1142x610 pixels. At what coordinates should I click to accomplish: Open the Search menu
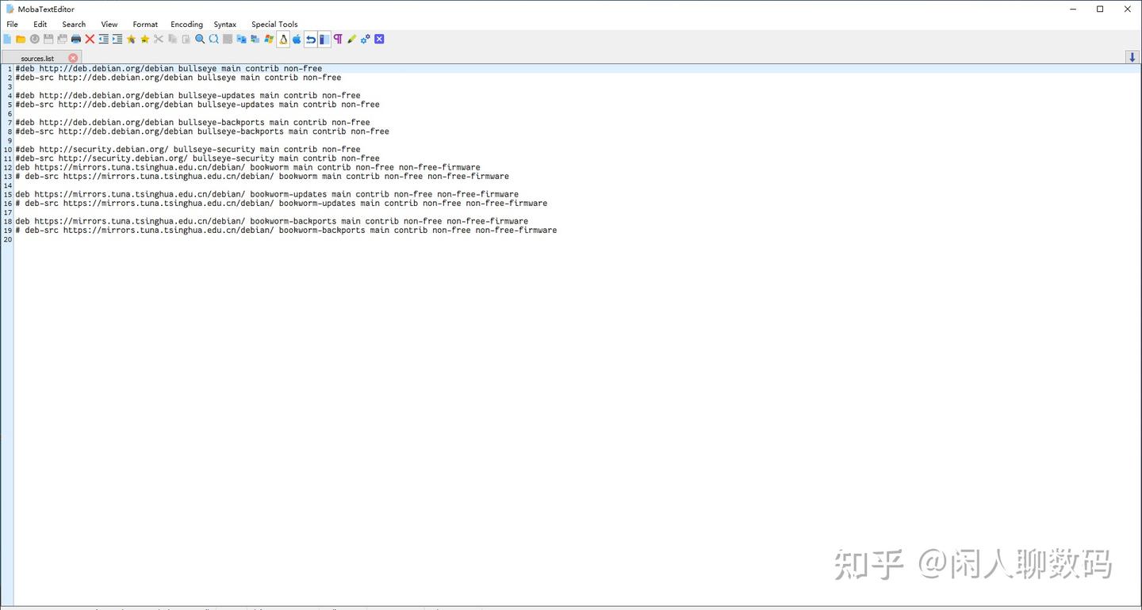pyautogui.click(x=74, y=25)
